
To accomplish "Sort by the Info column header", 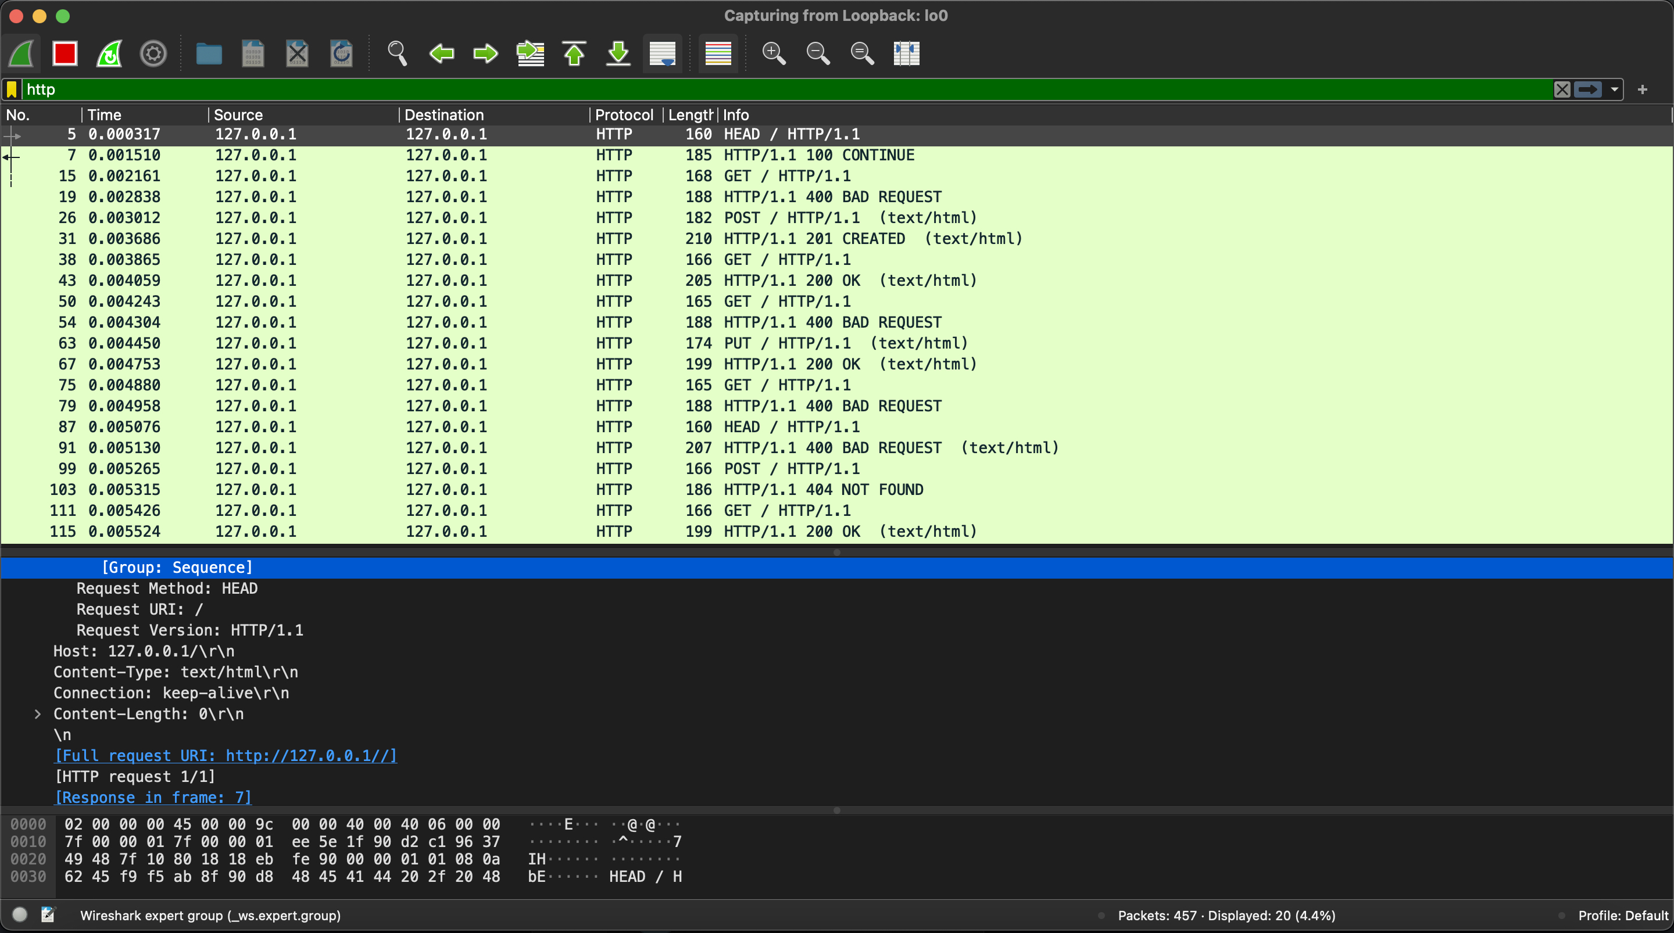I will (x=1194, y=115).
